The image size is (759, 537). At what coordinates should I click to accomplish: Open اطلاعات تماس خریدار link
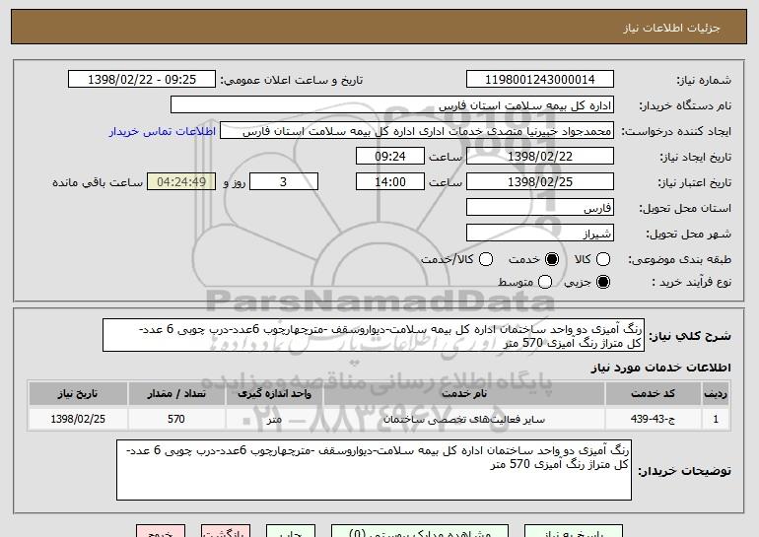click(163, 131)
